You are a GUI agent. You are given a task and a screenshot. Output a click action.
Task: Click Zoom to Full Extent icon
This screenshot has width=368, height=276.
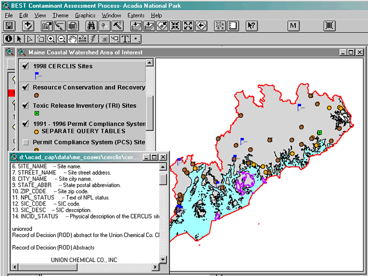point(136,26)
